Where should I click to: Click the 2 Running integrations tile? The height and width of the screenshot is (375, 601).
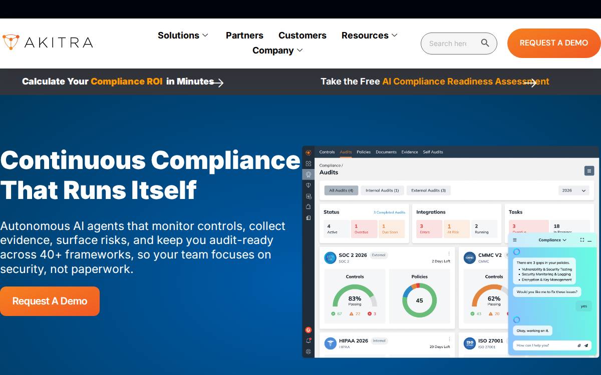tap(484, 229)
